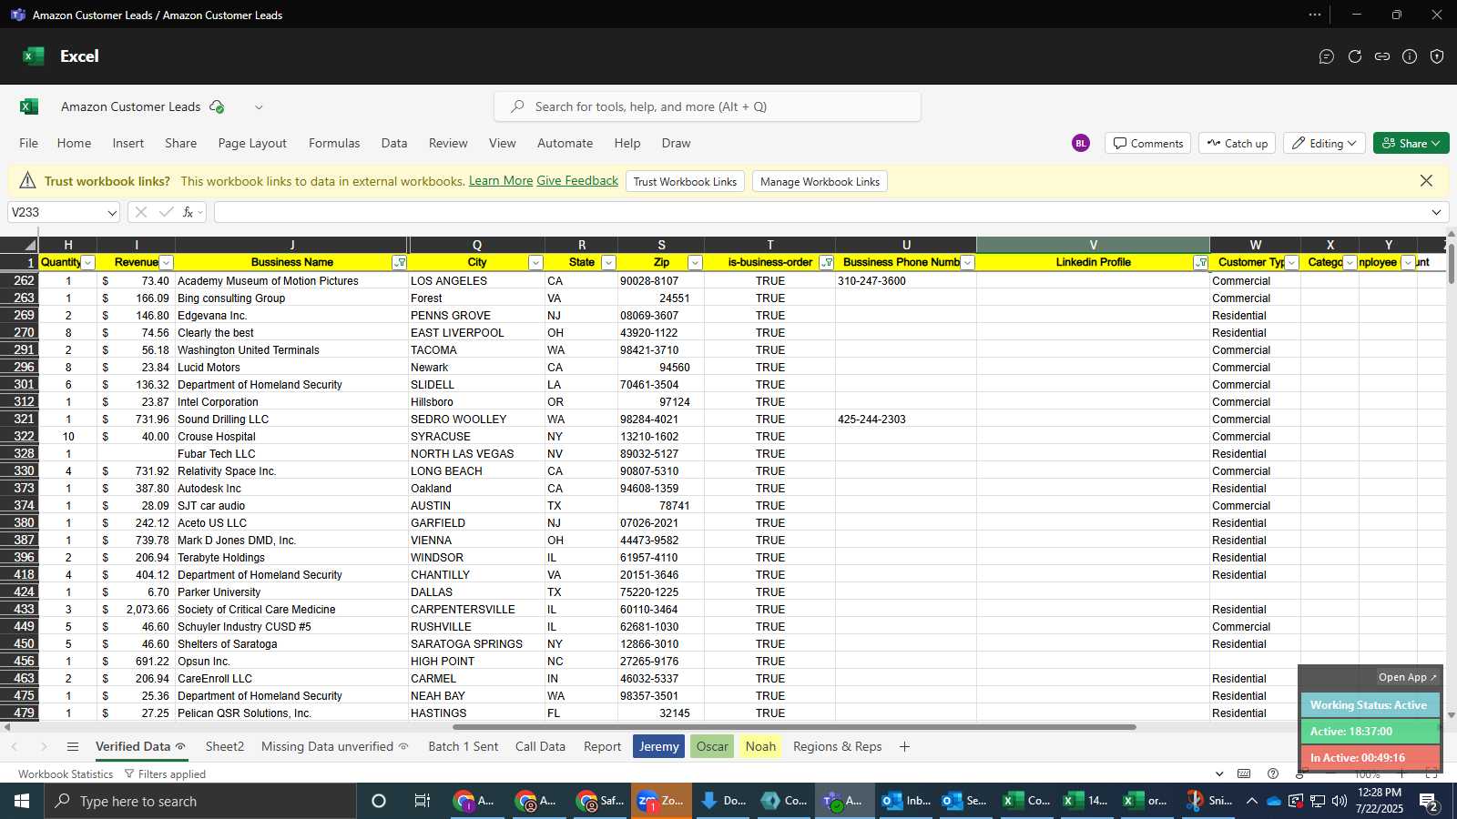Open the Quantity column filter dropdown
Screen dimensions: 1457x819
88,262
